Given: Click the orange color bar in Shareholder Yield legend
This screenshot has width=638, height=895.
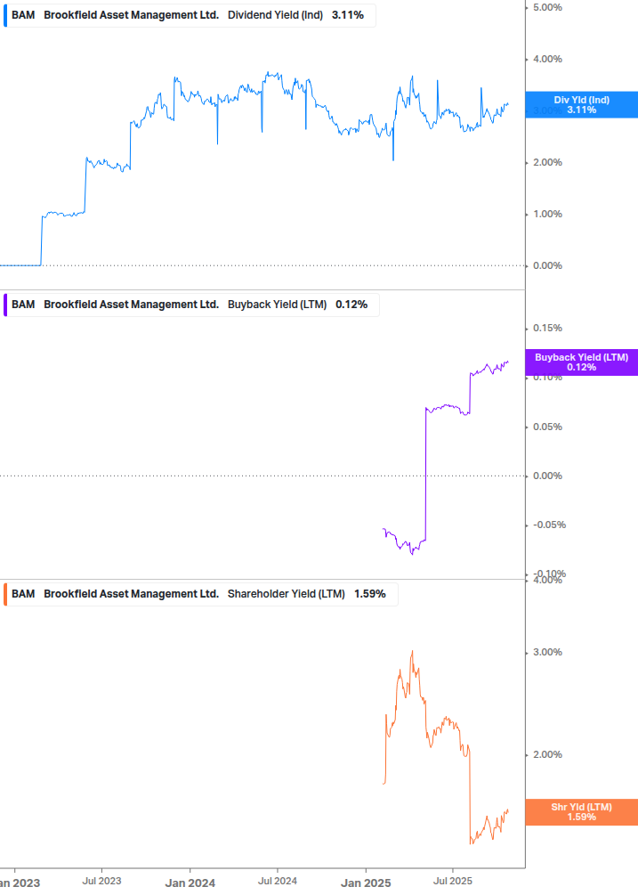Looking at the screenshot, I should tap(5, 594).
